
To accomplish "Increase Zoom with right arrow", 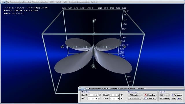I will 118,99.
